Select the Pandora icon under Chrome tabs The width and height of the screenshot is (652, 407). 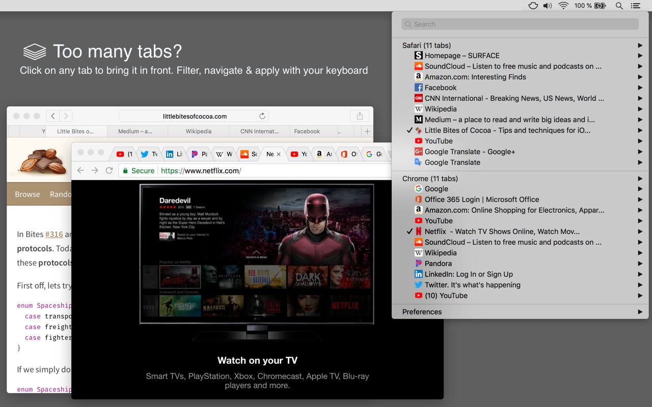(x=419, y=264)
